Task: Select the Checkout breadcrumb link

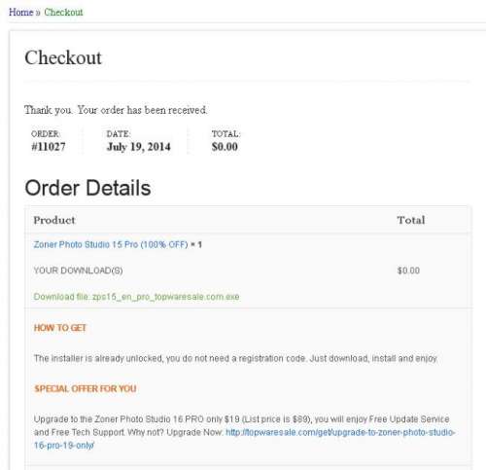Action: (x=63, y=13)
